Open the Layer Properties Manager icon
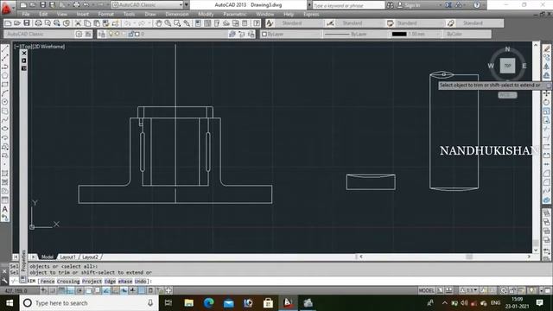 [102, 34]
